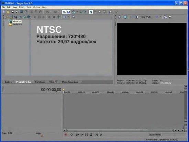
Task: Open the Properties icon in main toolbar
Action: click(26, 12)
